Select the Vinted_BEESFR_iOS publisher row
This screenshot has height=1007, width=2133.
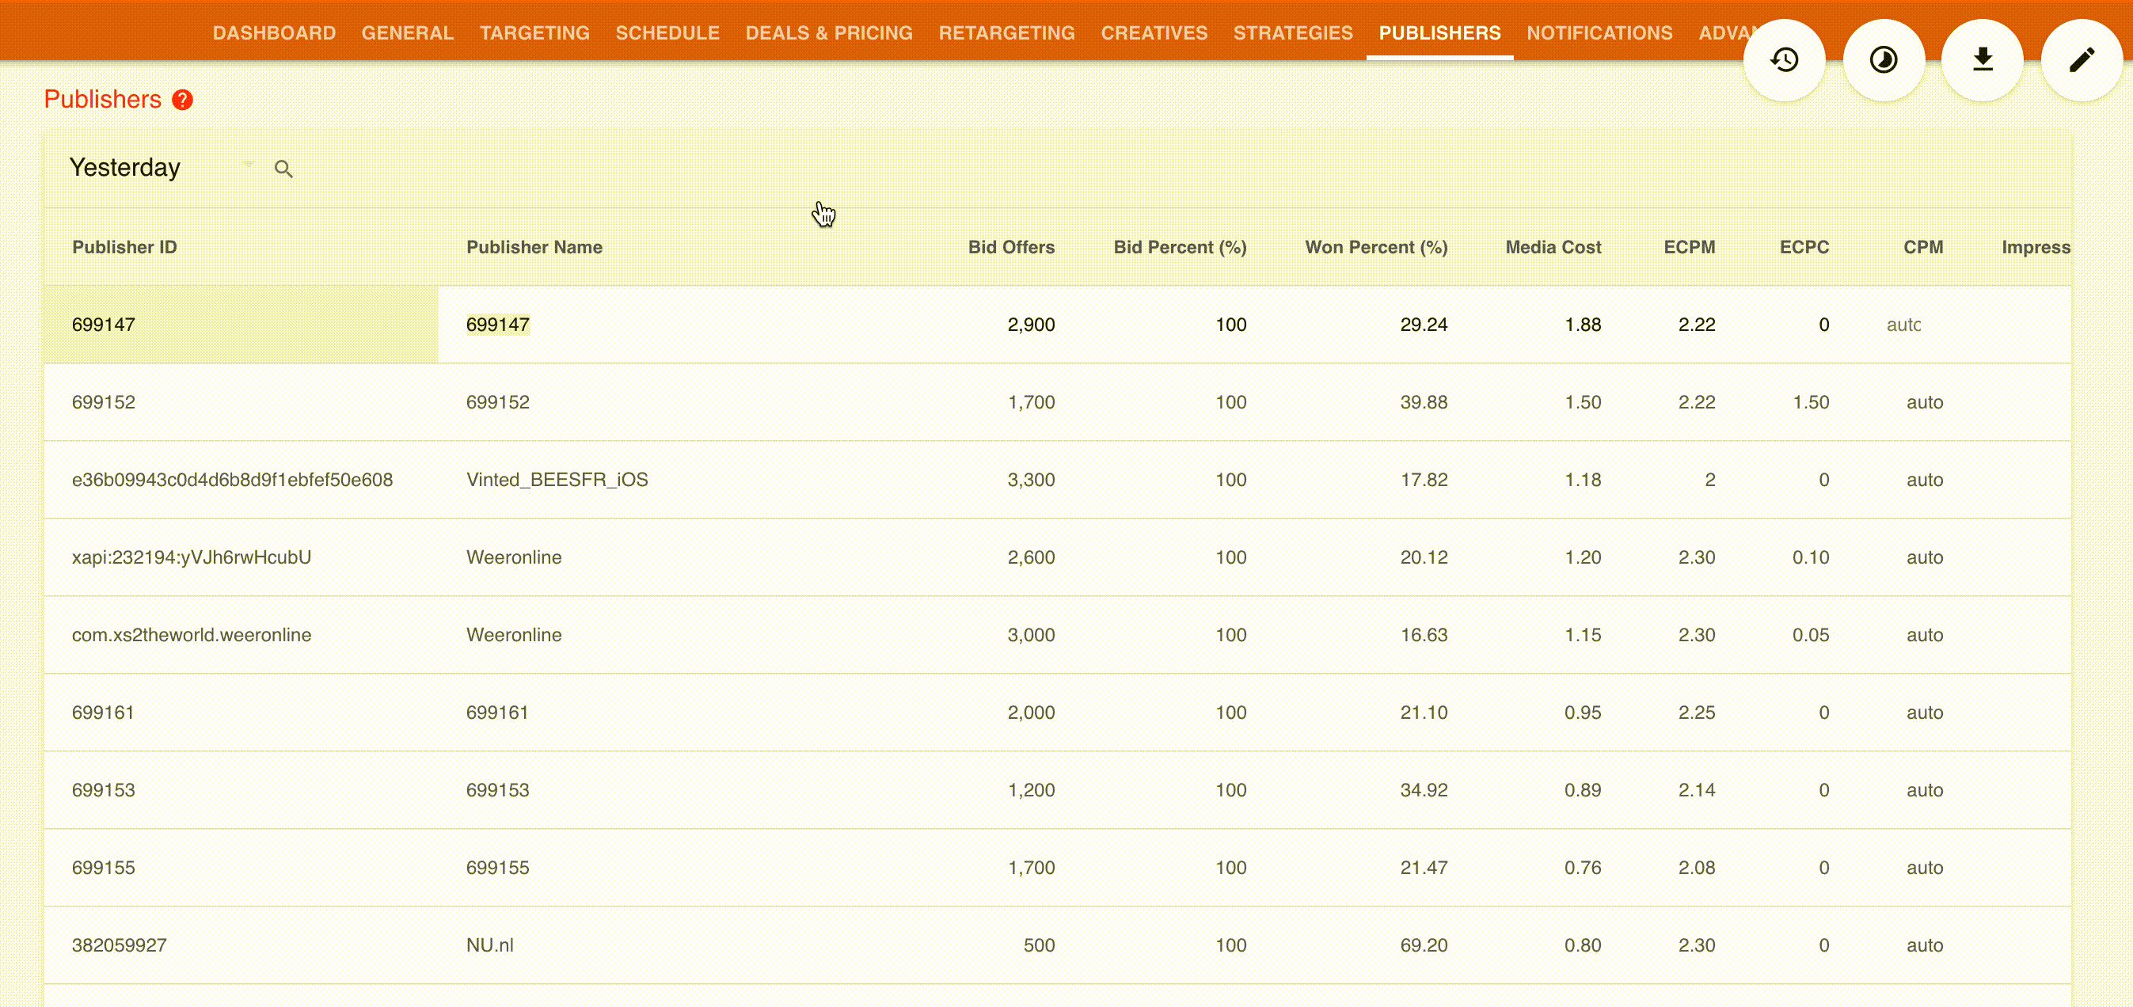[557, 480]
